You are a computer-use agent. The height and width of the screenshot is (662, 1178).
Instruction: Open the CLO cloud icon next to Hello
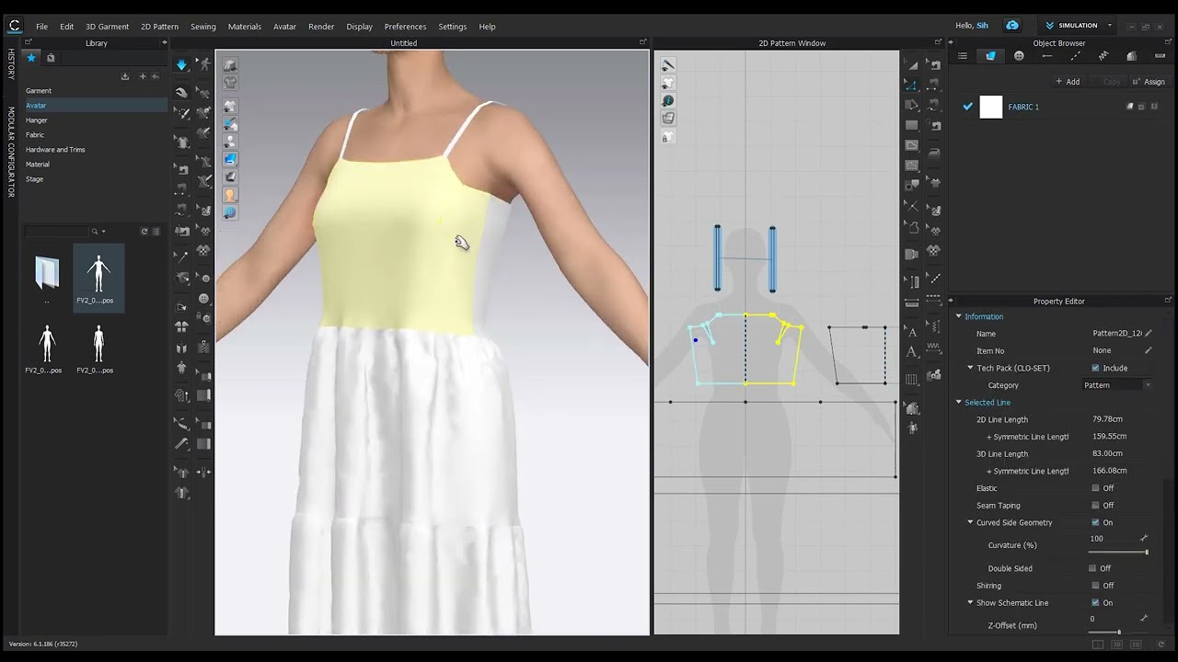1012,26
